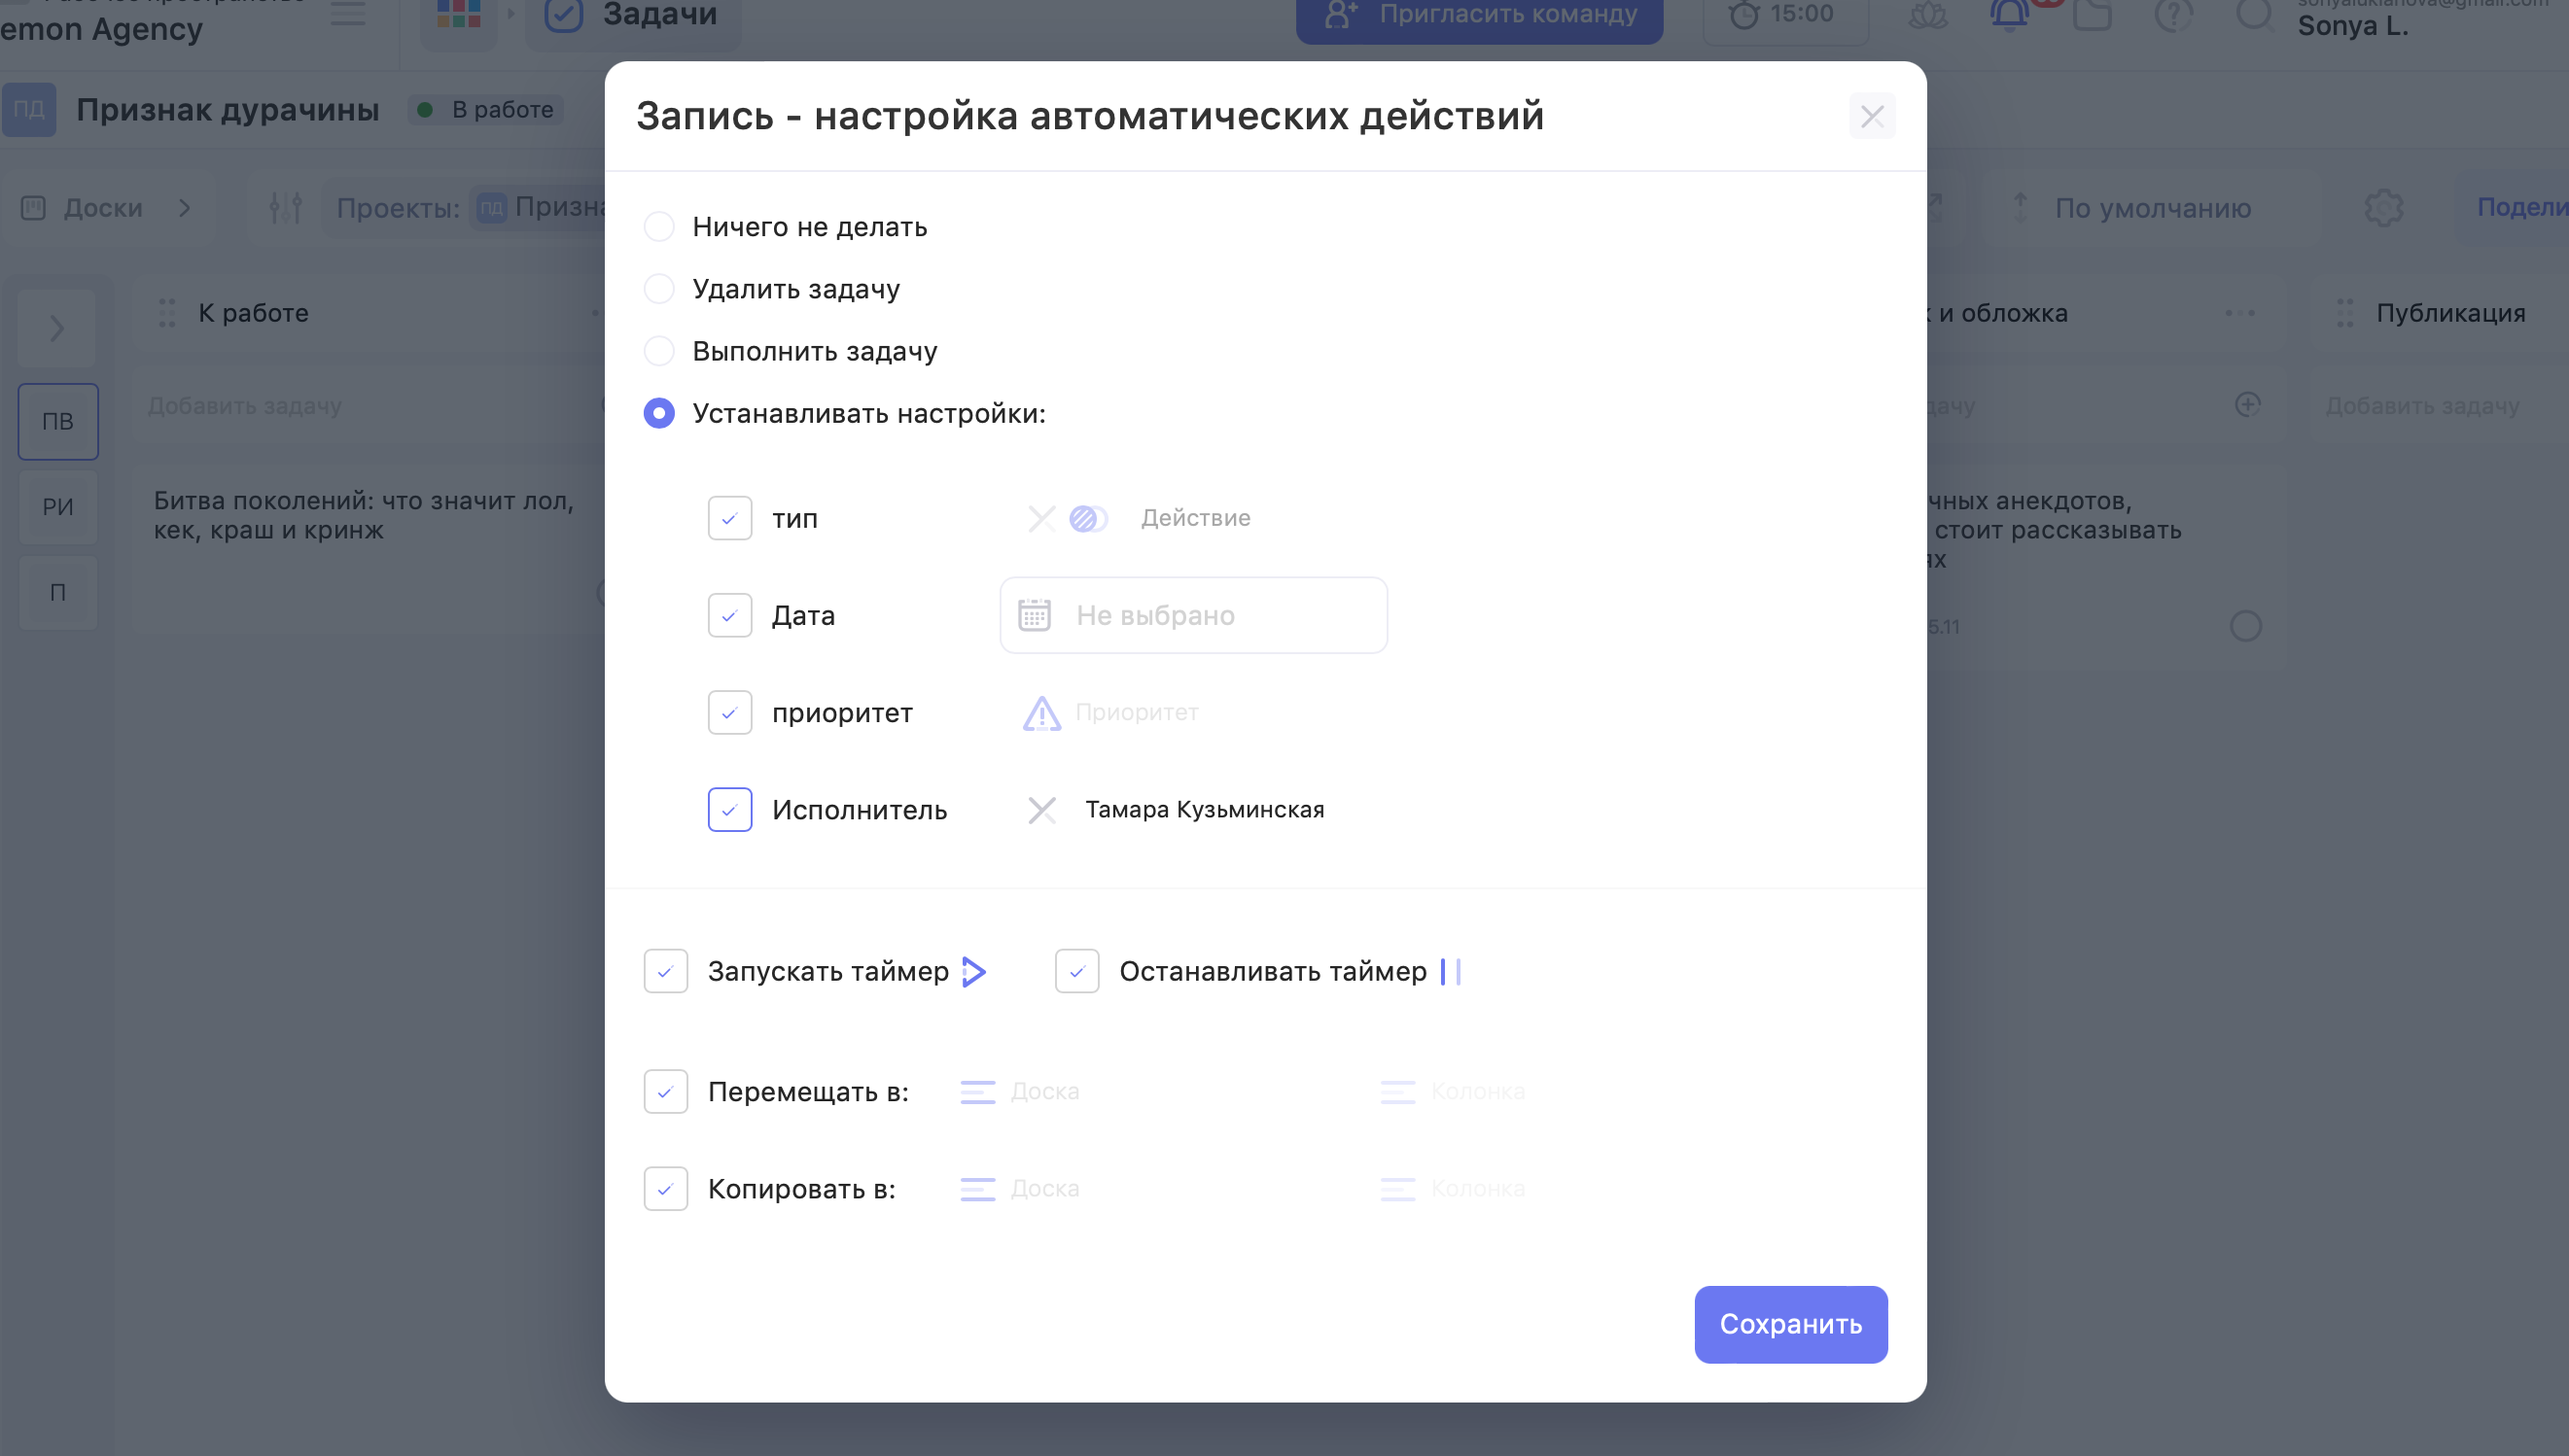Click the X icon next to тип
This screenshot has height=1456, width=2569.
[1041, 518]
